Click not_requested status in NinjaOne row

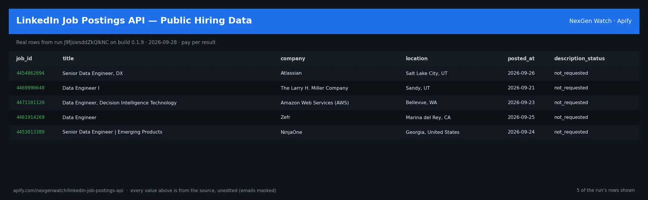click(x=571, y=132)
